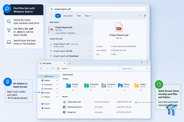Image resolution: width=184 pixels, height=122 pixels.
Task: Click the pin icon next to sidebar Desktop
Action: pyautogui.click(x=57, y=80)
